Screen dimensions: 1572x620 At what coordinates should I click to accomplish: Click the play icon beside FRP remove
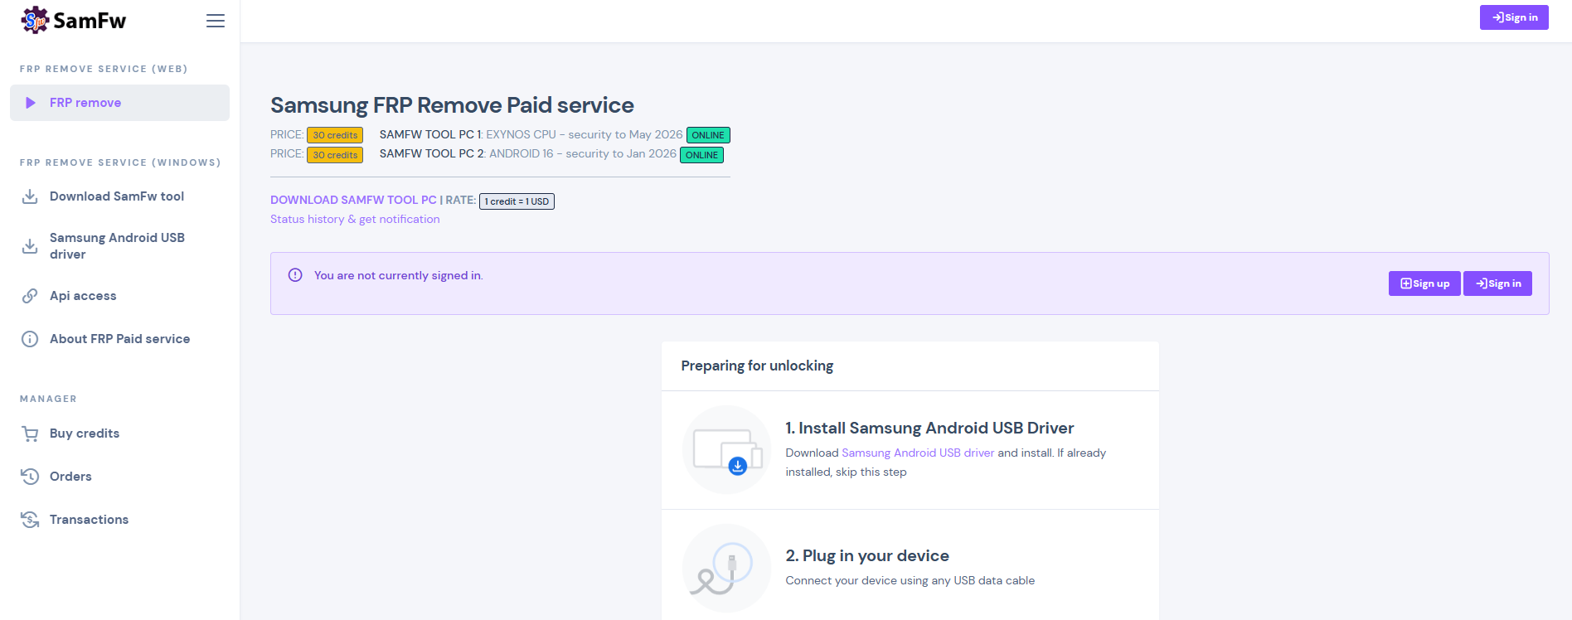[31, 103]
